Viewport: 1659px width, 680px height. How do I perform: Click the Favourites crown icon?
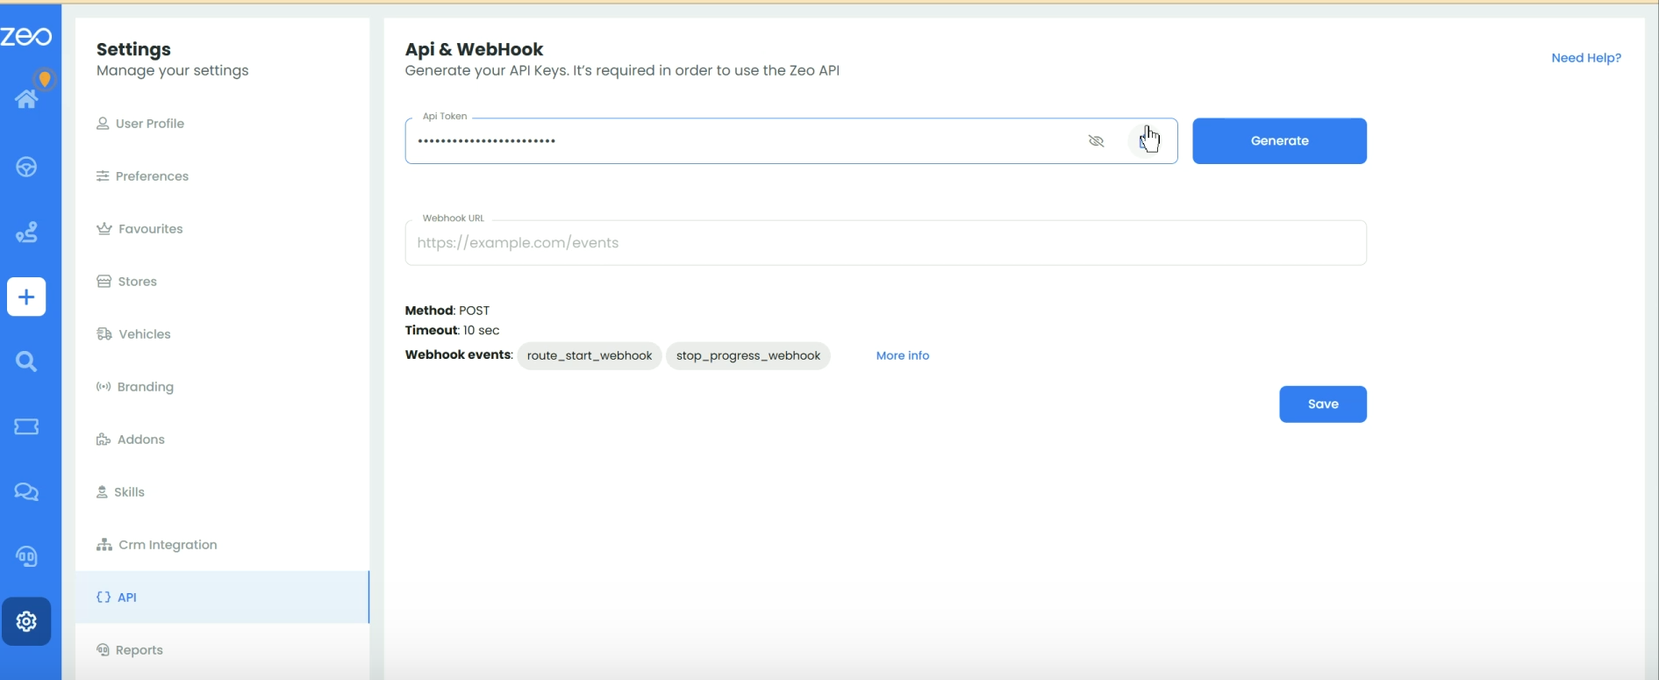(104, 229)
